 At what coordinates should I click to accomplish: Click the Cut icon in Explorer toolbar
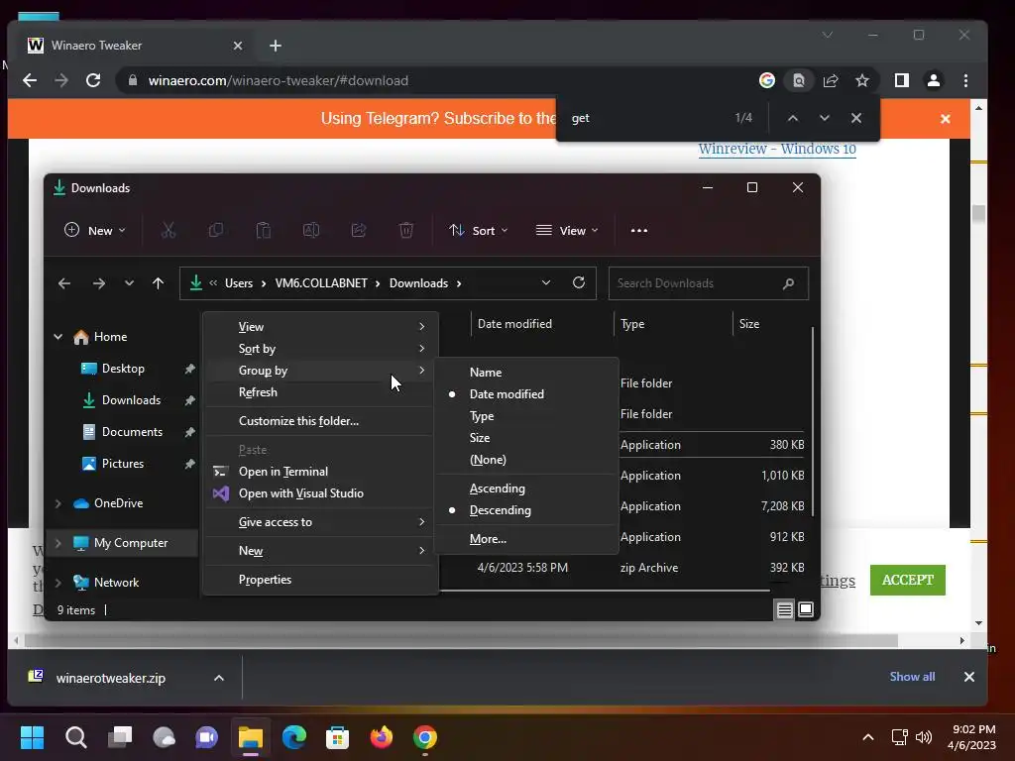[169, 230]
